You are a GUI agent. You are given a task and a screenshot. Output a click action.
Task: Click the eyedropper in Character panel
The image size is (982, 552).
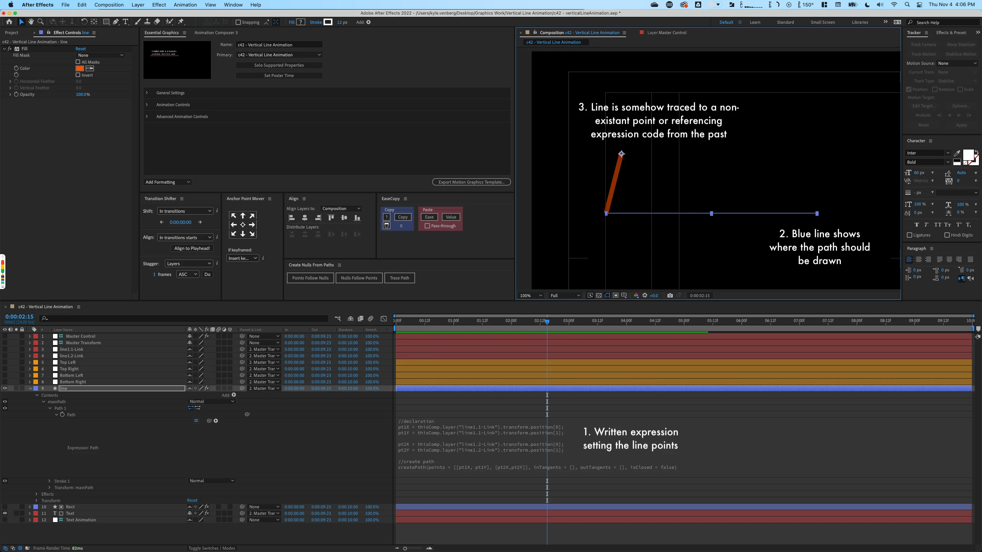pyautogui.click(x=957, y=153)
